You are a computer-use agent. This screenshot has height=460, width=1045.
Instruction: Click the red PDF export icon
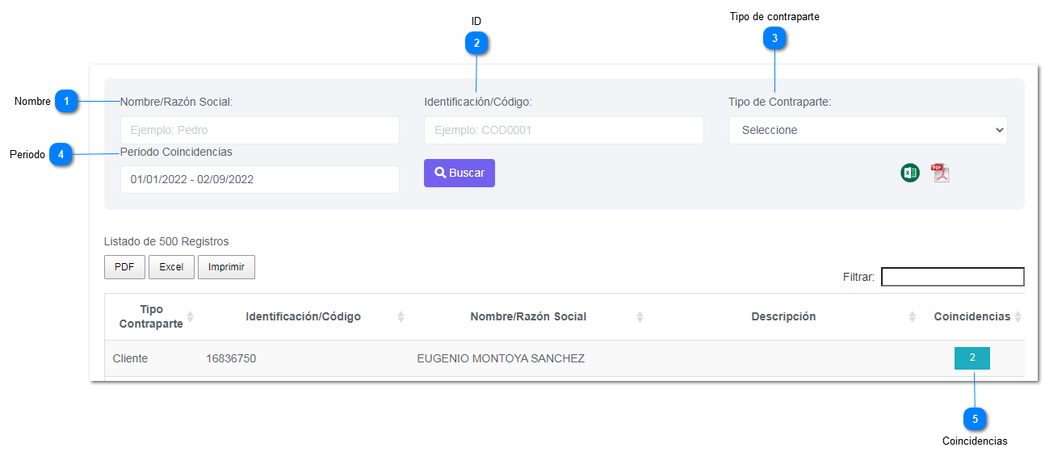tap(940, 173)
